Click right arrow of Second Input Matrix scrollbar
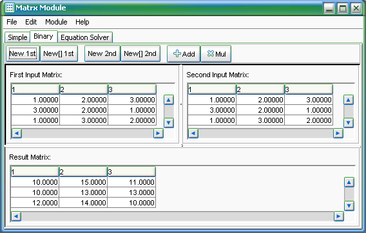The width and height of the screenshot is (366, 233). (338, 133)
